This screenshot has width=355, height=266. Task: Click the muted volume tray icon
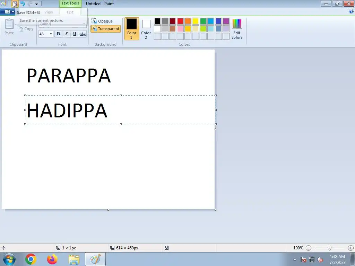tap(320, 259)
